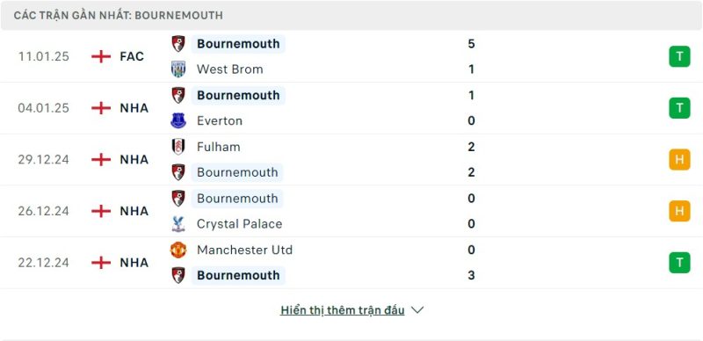Viewport: 703px width, 341px height.
Task: Click England flag beside FAC competition
Action: (101, 56)
